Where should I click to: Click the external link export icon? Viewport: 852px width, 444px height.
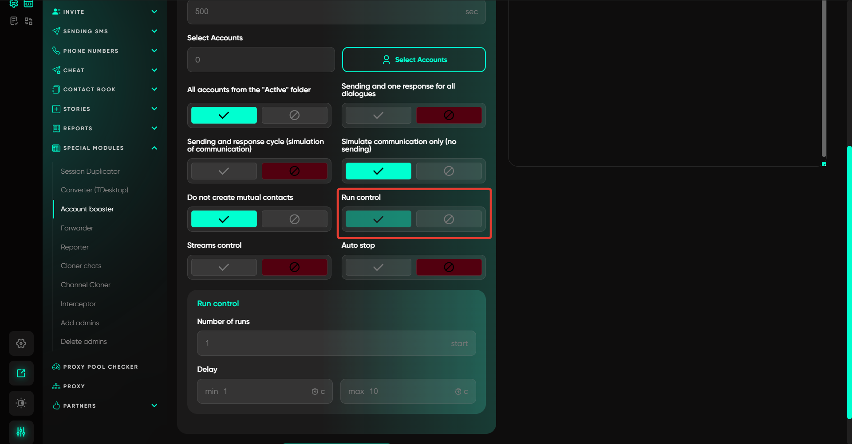click(x=21, y=373)
